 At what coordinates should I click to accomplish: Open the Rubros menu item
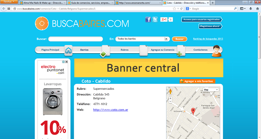(125, 50)
